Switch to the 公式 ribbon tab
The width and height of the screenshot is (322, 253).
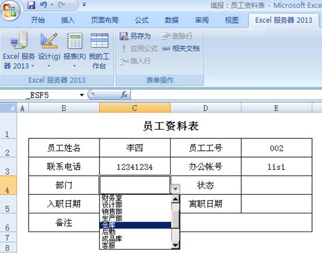pos(141,20)
